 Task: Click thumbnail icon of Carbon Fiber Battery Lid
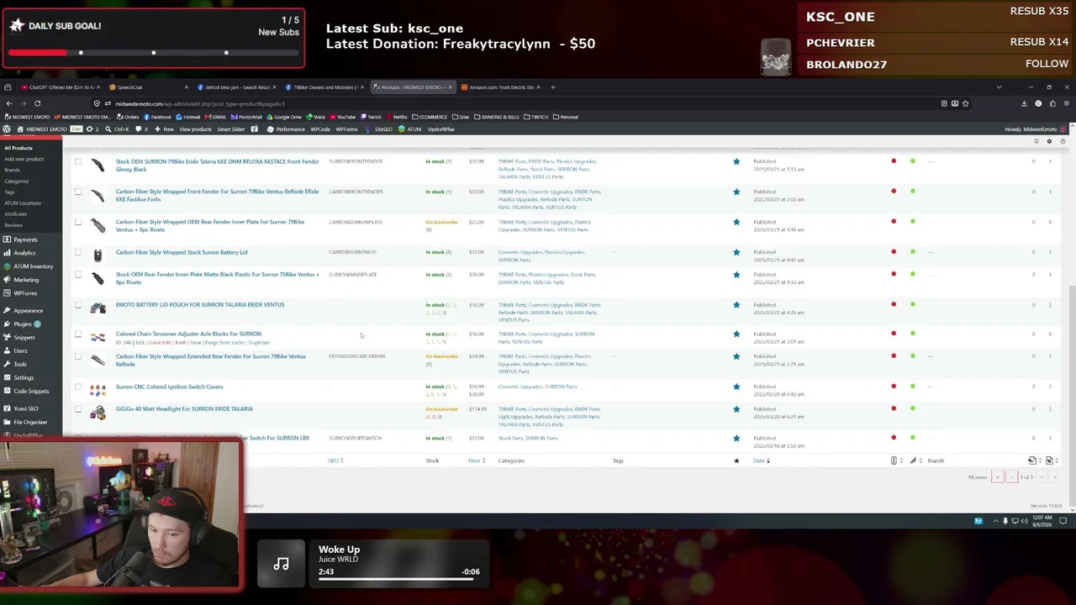click(x=98, y=255)
